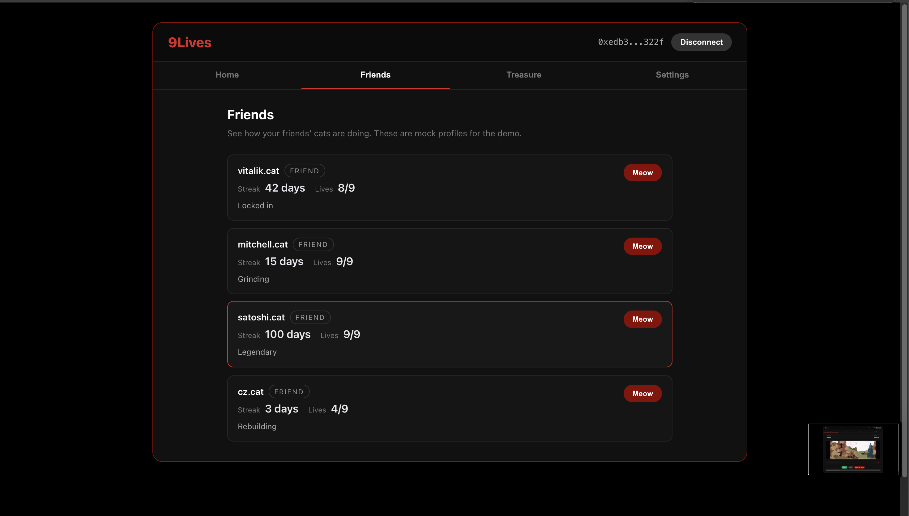The height and width of the screenshot is (516, 909).
Task: Click the Friends page heading
Action: point(250,115)
